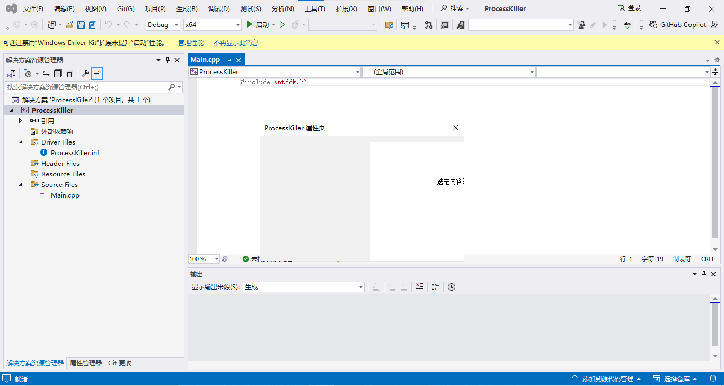The width and height of the screenshot is (724, 386).
Task: Select the Resource Files folder
Action: click(63, 174)
